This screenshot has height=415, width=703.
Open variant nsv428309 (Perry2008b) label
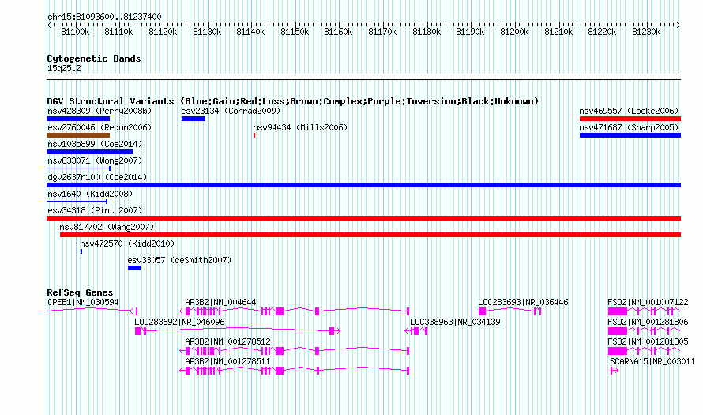pyautogui.click(x=100, y=111)
